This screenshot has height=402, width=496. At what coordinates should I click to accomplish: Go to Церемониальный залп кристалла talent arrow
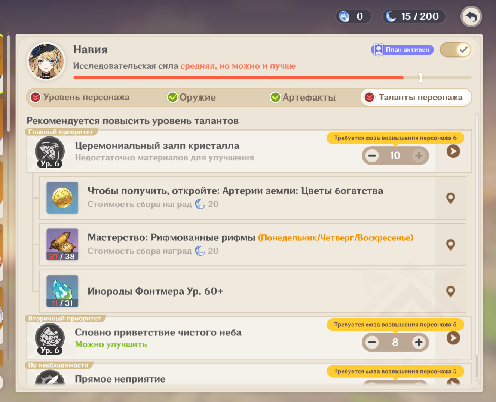453,151
